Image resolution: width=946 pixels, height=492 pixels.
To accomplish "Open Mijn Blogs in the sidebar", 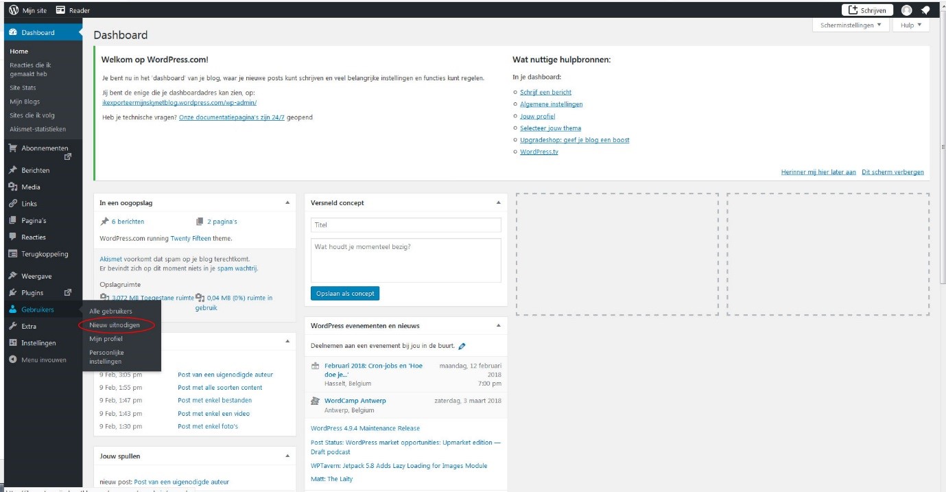I will [x=25, y=102].
